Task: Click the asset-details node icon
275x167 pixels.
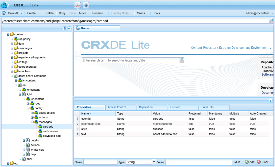Action: 36,112
